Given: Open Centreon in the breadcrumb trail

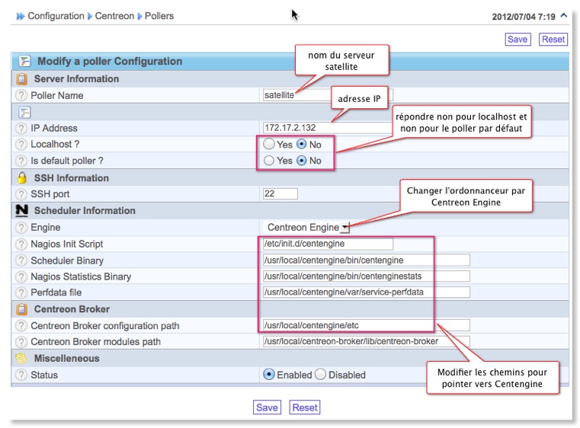Looking at the screenshot, I should point(114,15).
